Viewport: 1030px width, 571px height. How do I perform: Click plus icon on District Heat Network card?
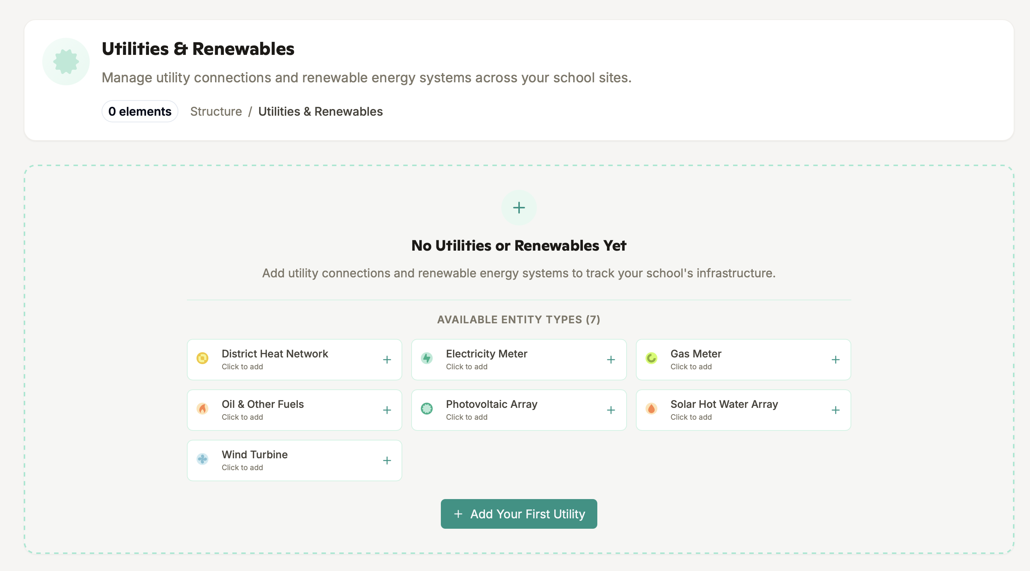tap(387, 360)
